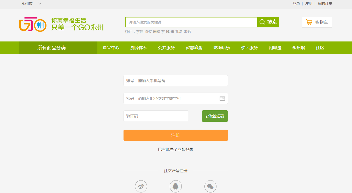Focus the 账号 phone number input field
Image resolution: width=352 pixels, height=193 pixels.
(175, 81)
